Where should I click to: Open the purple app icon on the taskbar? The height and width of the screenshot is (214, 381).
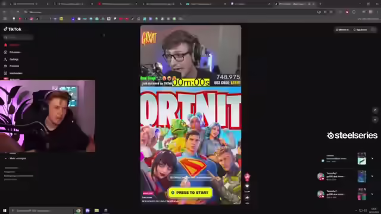coord(88,210)
